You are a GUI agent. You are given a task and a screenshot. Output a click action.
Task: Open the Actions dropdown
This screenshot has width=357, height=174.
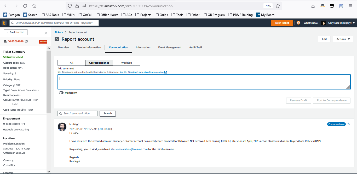click(x=343, y=39)
